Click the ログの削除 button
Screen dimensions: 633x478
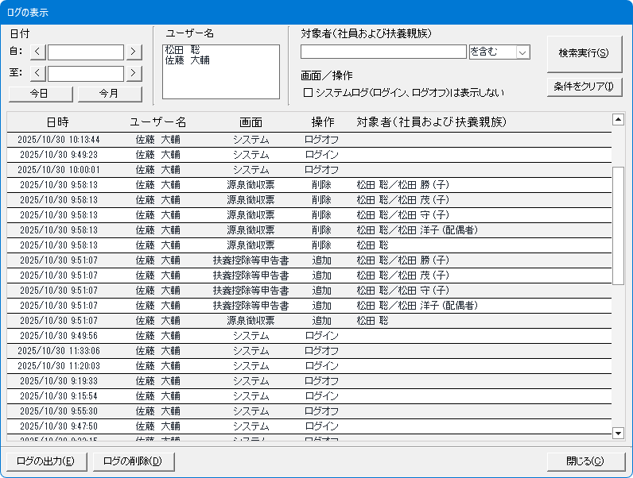pyautogui.click(x=133, y=461)
